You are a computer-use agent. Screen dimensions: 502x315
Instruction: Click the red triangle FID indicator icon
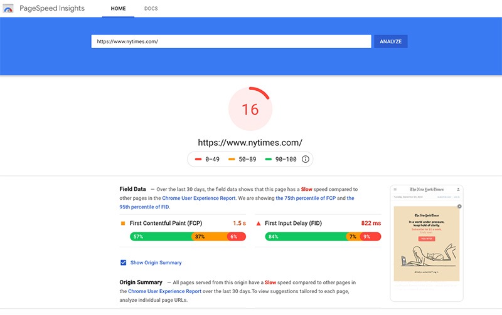[259, 224]
